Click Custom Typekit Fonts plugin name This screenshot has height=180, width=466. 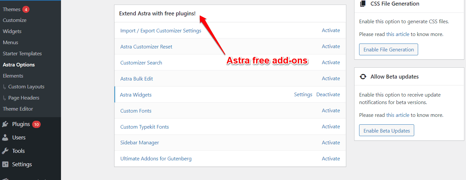145,127
